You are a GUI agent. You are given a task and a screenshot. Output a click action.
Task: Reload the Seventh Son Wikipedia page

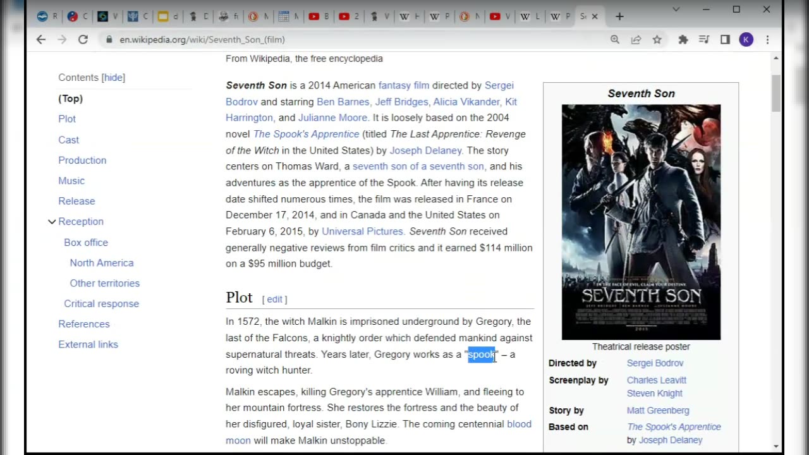pos(83,39)
